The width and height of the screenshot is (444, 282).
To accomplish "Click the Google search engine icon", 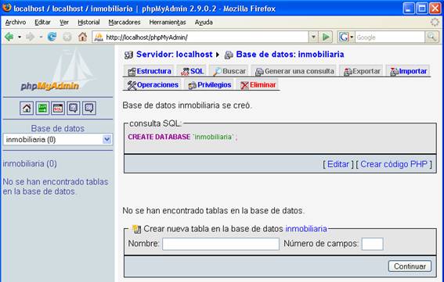I will pos(344,37).
